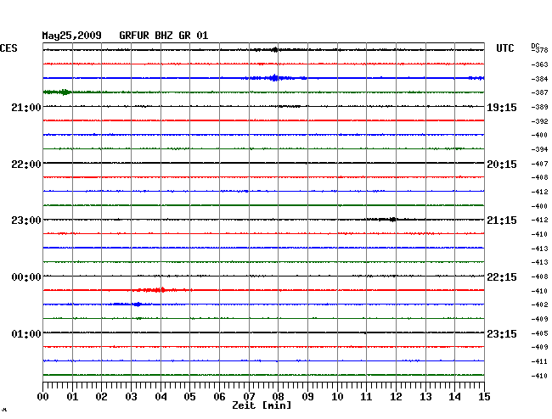The width and height of the screenshot is (552, 419).
Task: Click the UTC timezone label
Action: point(504,48)
